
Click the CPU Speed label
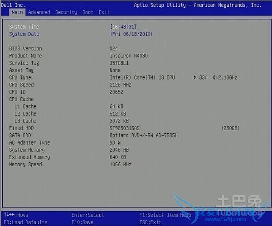coord(21,85)
